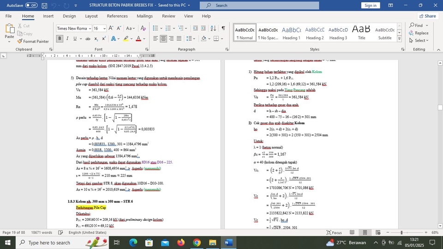
Task: Align text right
Action: point(171,38)
